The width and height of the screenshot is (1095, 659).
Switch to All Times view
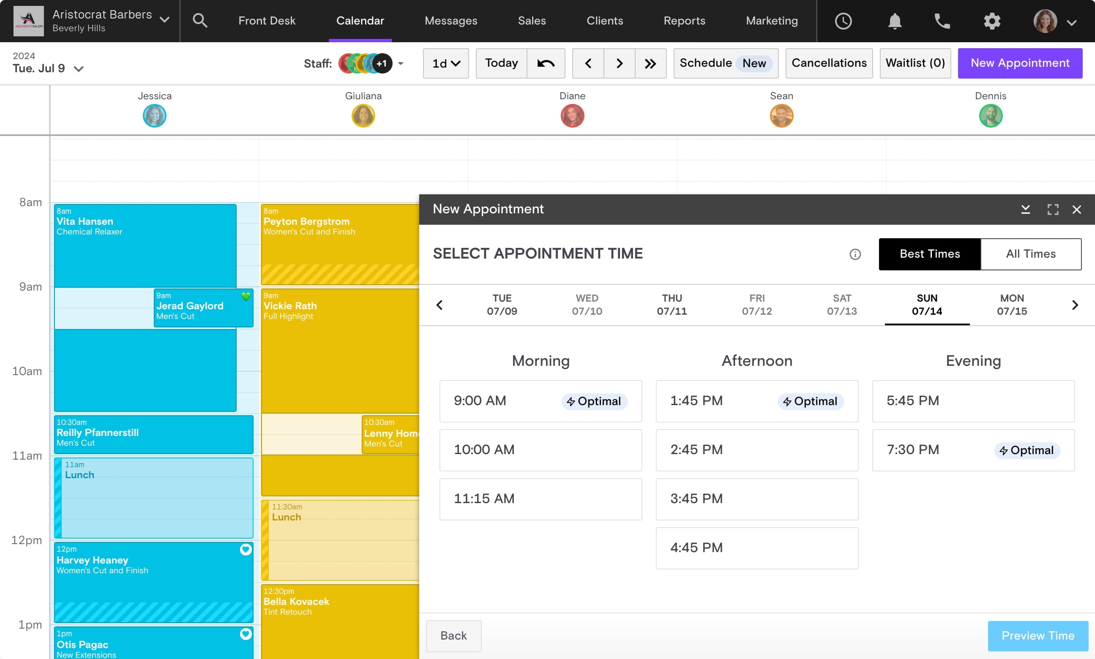point(1031,254)
